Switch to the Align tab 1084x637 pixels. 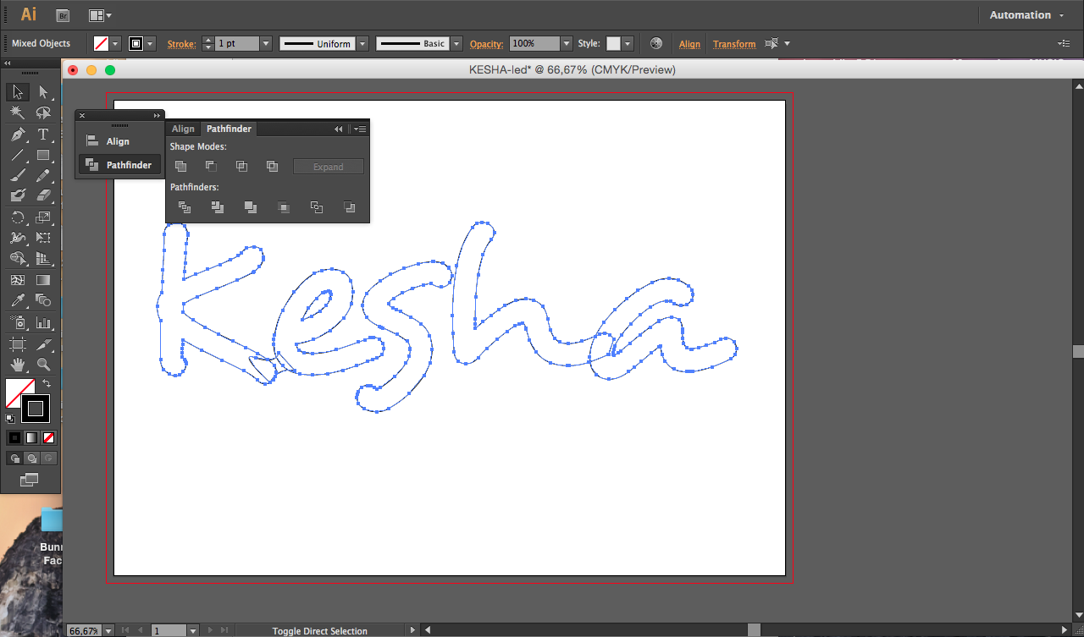point(183,129)
